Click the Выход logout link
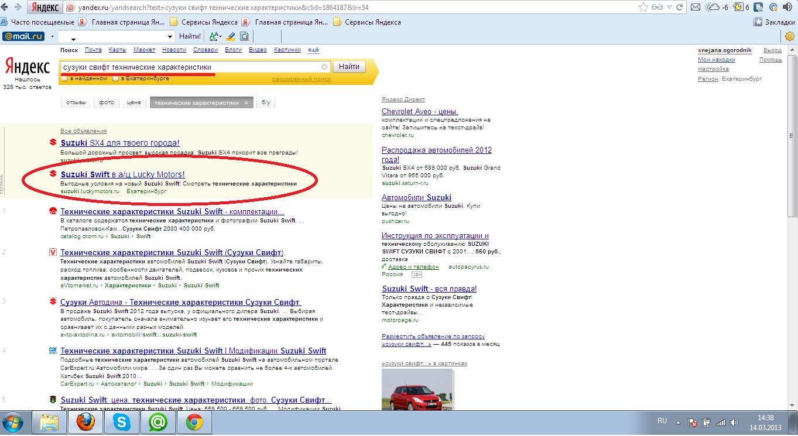 point(772,50)
